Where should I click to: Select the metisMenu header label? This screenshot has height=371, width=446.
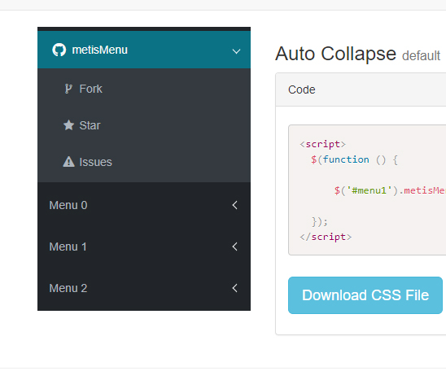tap(100, 50)
